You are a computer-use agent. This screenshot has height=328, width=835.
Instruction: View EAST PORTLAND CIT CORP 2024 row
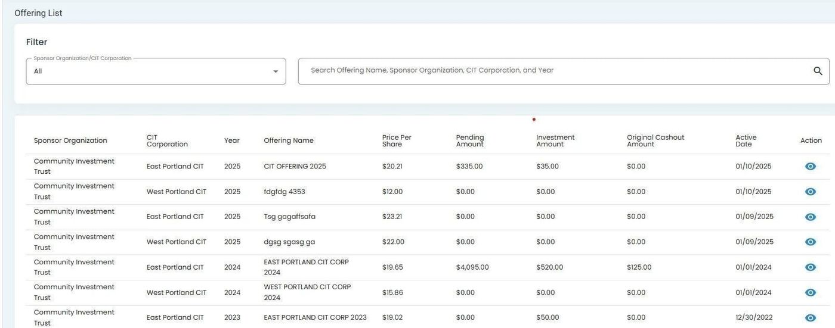coord(810,267)
